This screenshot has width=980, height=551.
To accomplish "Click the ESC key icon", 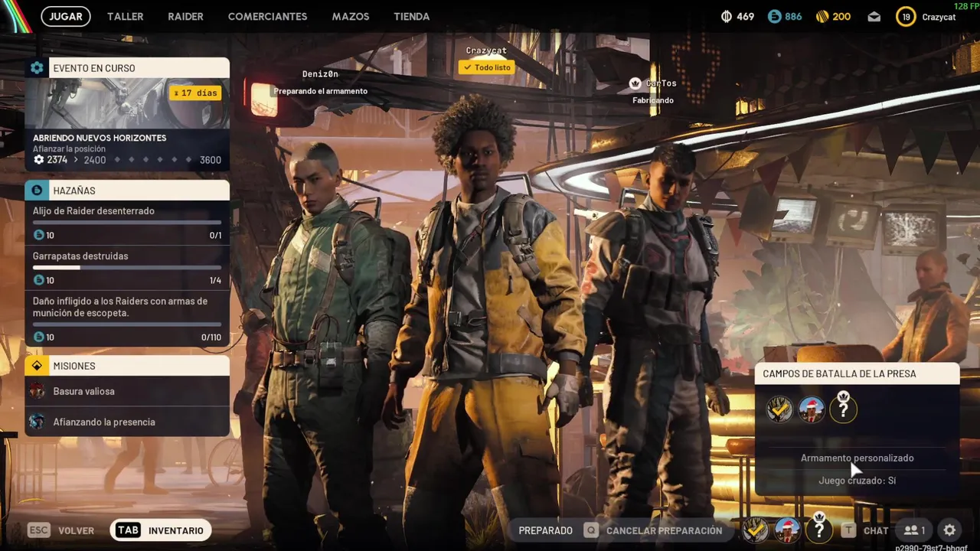I will (x=39, y=530).
